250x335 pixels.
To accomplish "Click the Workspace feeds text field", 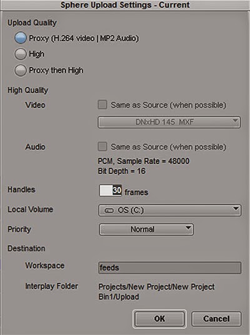I will coord(170,268).
